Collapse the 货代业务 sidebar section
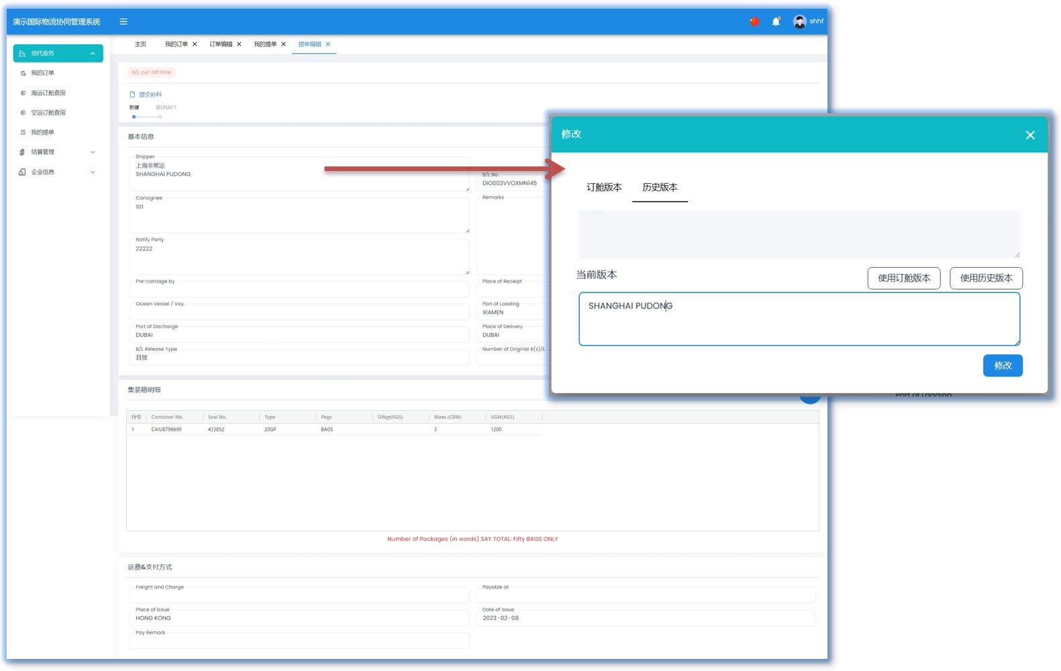1061x671 pixels. 93,54
